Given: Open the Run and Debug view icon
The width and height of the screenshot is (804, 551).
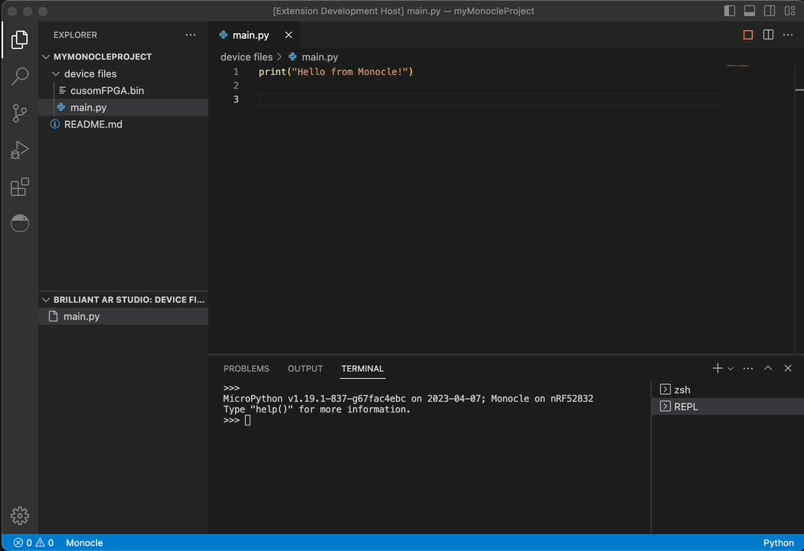Looking at the screenshot, I should 19,150.
